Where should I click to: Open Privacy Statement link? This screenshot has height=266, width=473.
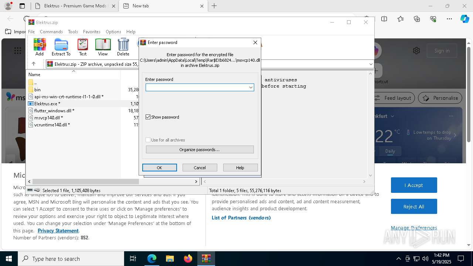[x=58, y=231]
